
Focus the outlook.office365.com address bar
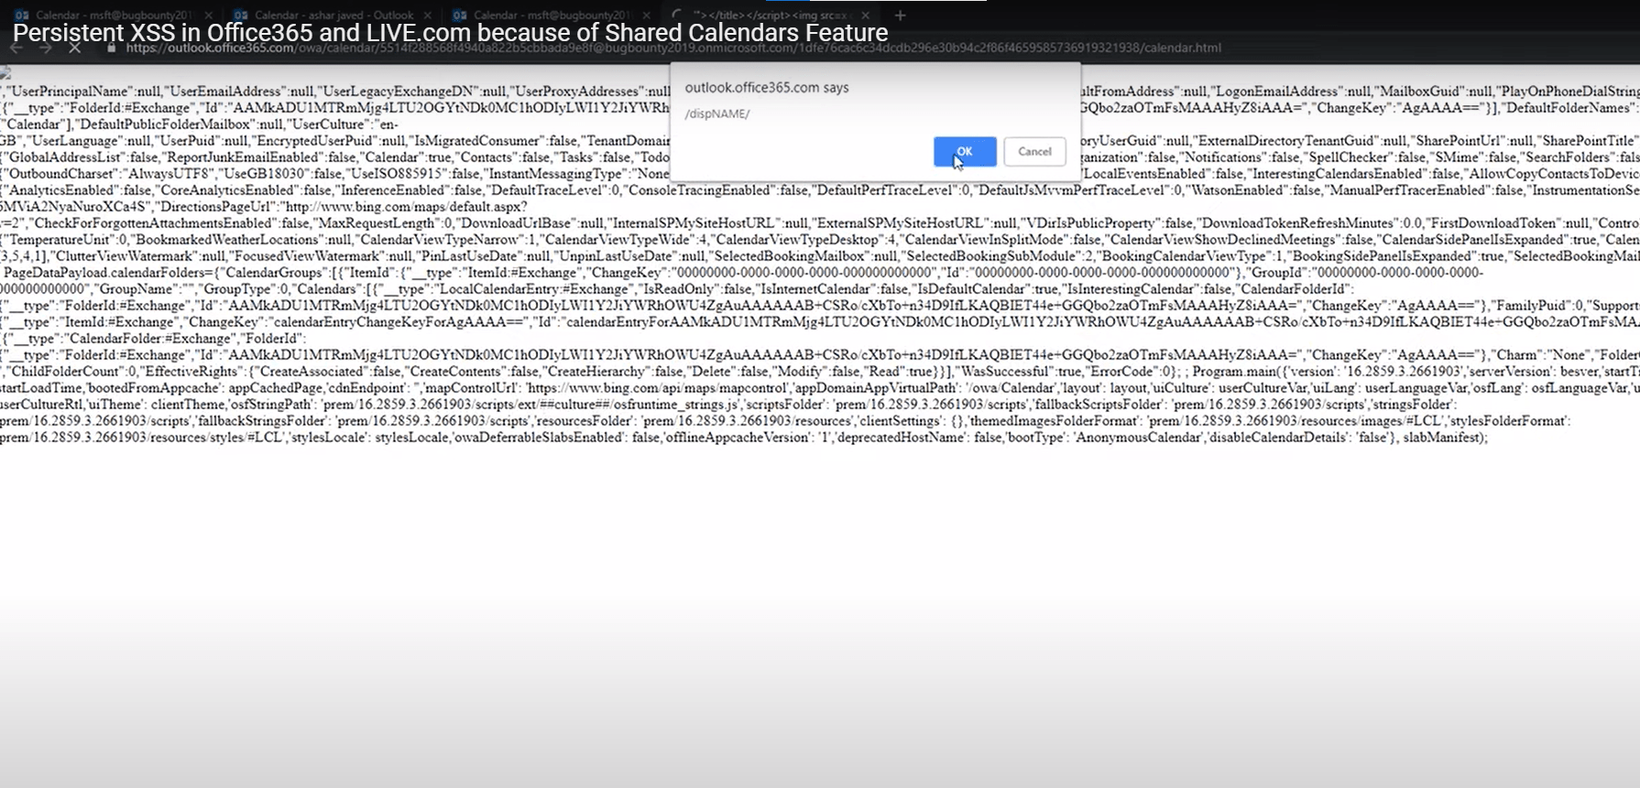point(673,48)
